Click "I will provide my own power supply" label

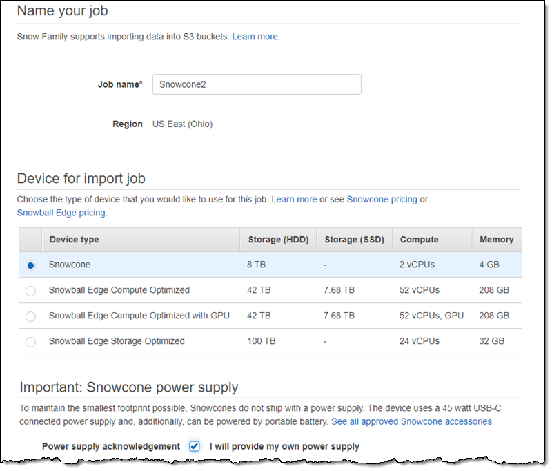pyautogui.click(x=284, y=446)
